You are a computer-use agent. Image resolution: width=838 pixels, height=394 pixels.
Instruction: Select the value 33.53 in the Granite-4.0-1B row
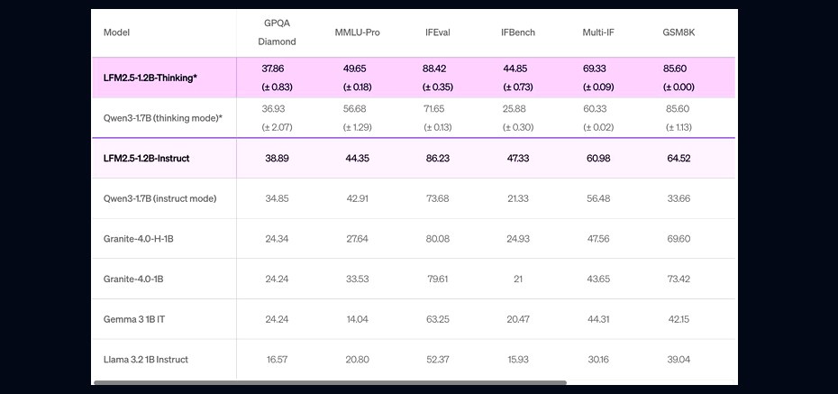click(x=357, y=279)
